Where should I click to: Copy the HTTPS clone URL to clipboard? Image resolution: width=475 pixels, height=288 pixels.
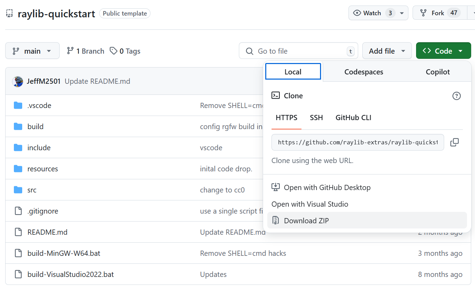click(454, 142)
